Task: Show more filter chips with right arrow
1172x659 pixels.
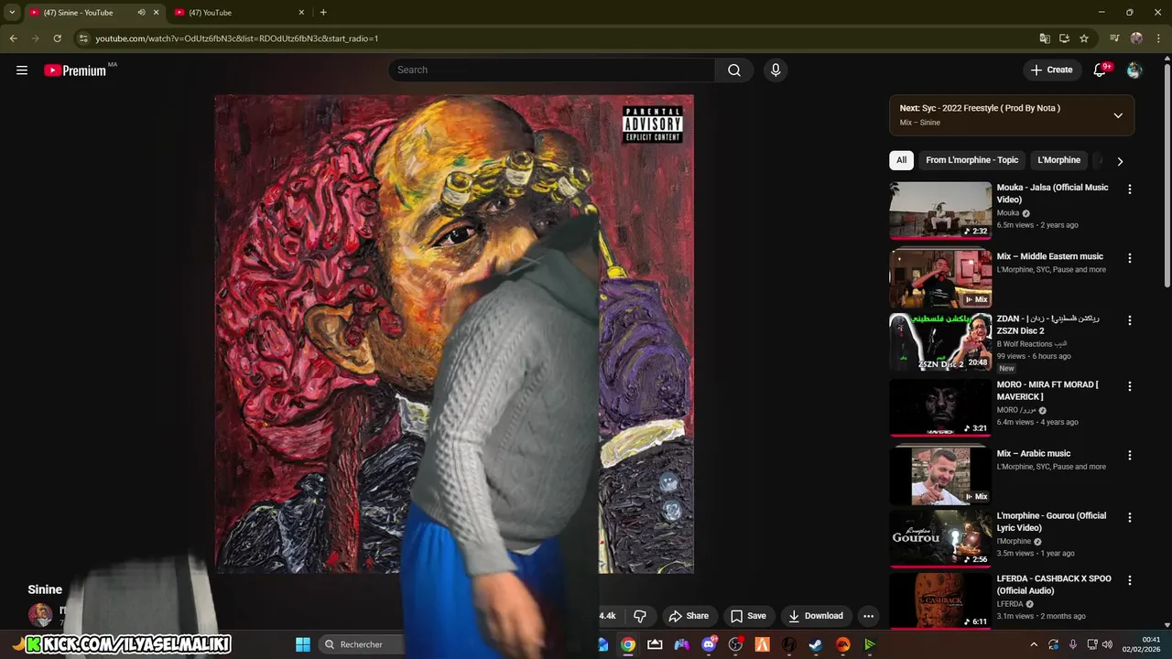Action: (1119, 161)
